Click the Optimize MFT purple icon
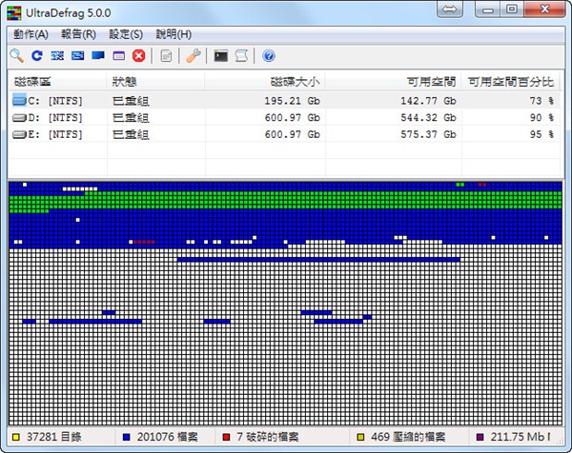572x453 pixels. 118,56
